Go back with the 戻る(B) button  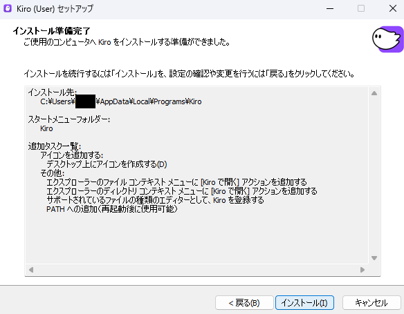tap(244, 302)
